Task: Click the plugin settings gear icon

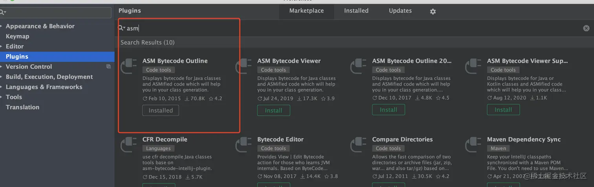Action: (433, 12)
